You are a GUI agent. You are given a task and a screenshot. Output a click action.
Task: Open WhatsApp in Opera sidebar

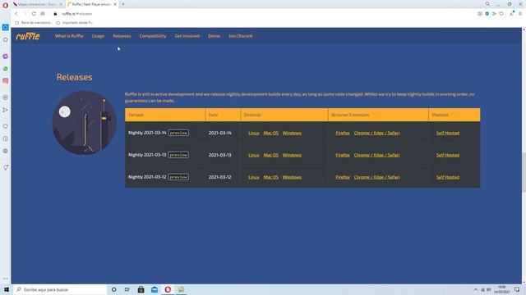tap(6, 69)
